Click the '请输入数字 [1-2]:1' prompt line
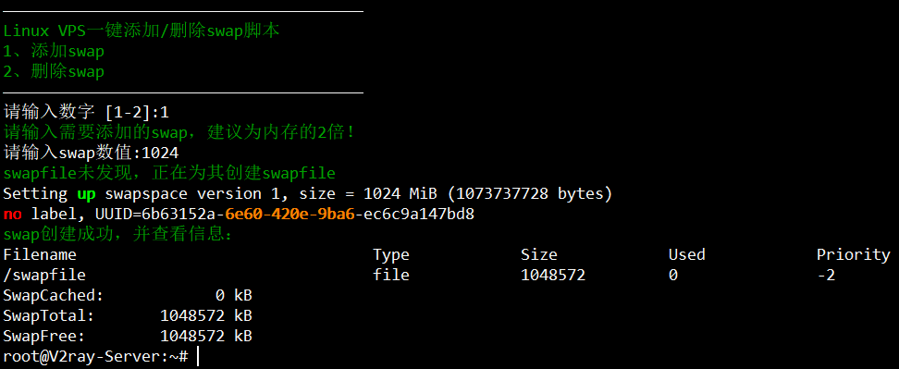Image resolution: width=899 pixels, height=369 pixels. pos(86,112)
